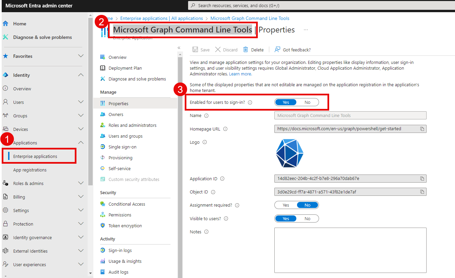Click info icon next to Notes label

click(206, 232)
